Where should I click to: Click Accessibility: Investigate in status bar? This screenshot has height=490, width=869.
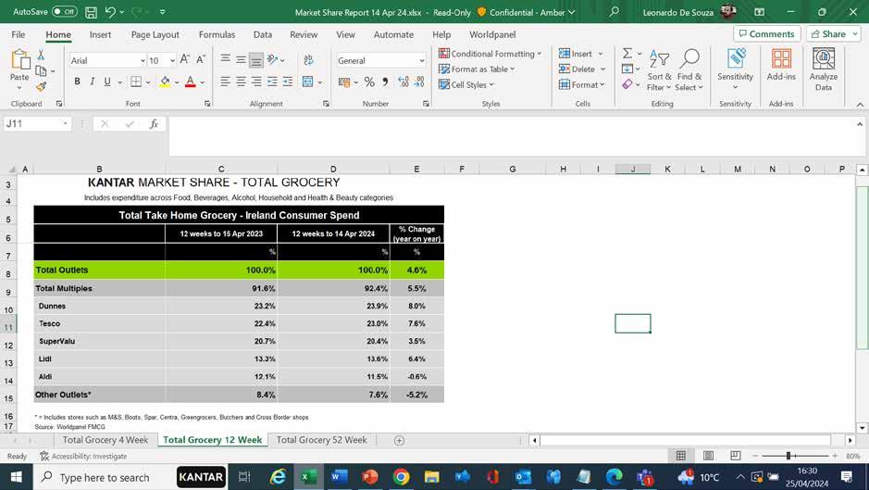coord(83,456)
